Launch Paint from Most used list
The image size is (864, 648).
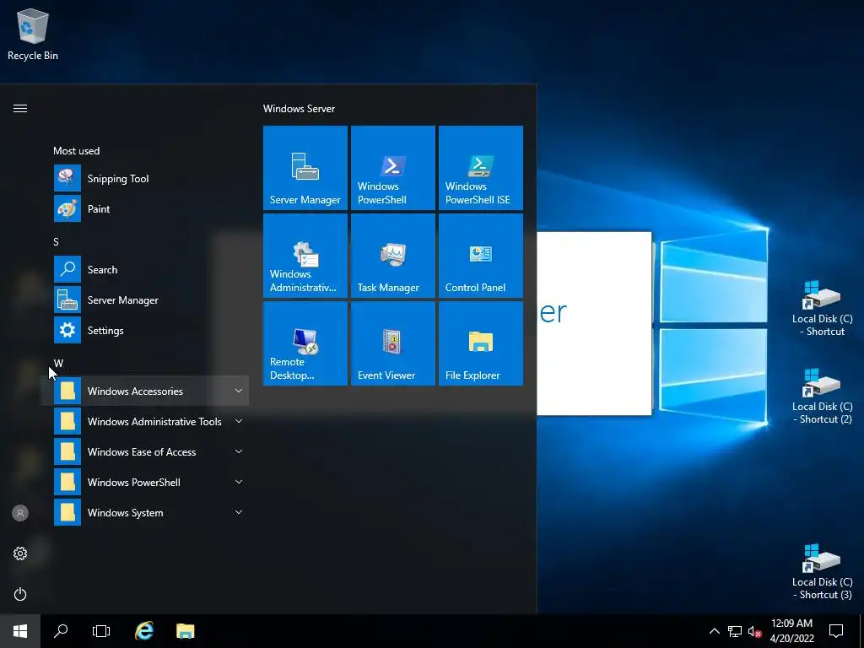point(144,209)
